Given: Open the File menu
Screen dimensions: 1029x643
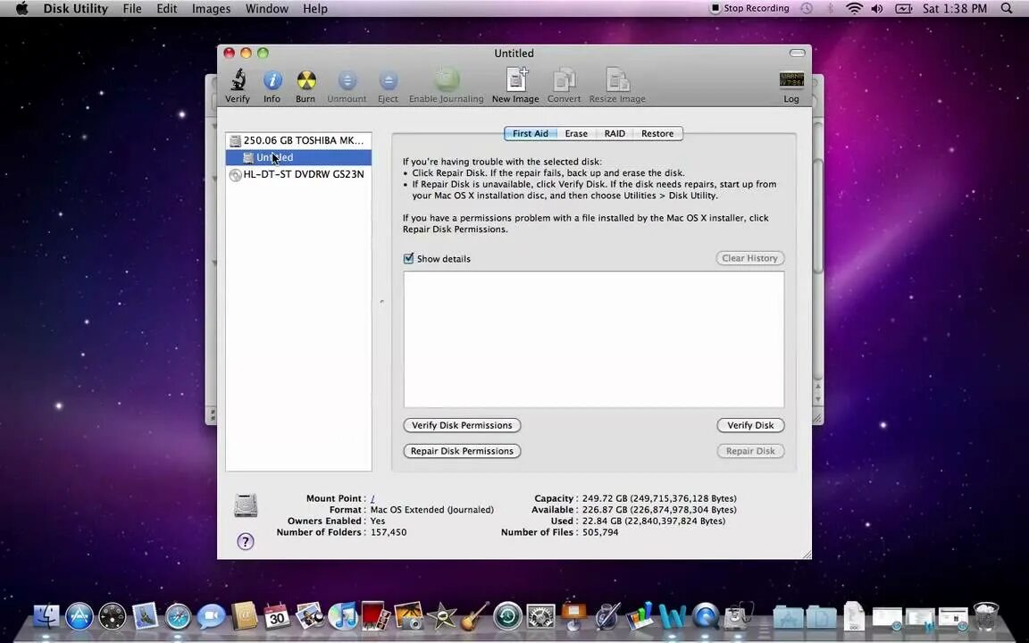Looking at the screenshot, I should 132,9.
